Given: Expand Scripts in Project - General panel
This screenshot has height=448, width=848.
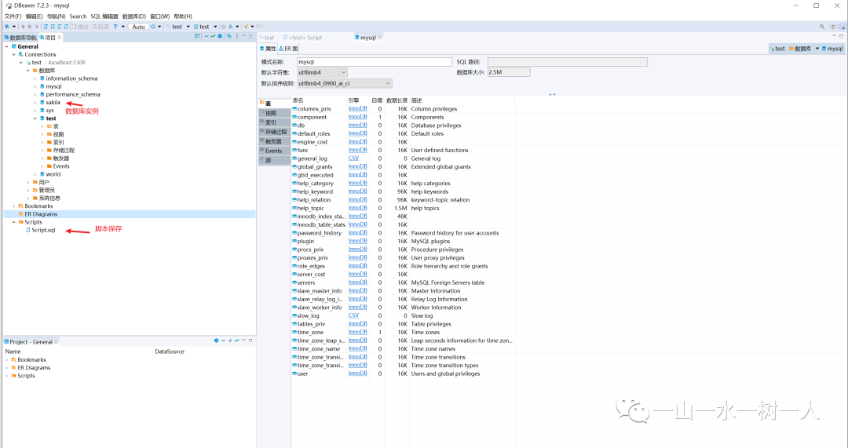Looking at the screenshot, I should tap(7, 376).
